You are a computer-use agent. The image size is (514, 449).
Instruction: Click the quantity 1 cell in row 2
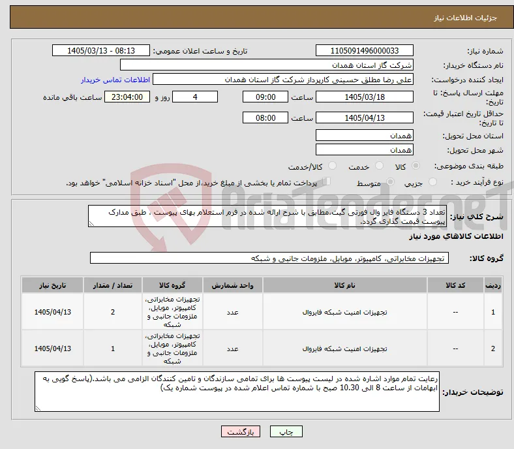click(113, 348)
